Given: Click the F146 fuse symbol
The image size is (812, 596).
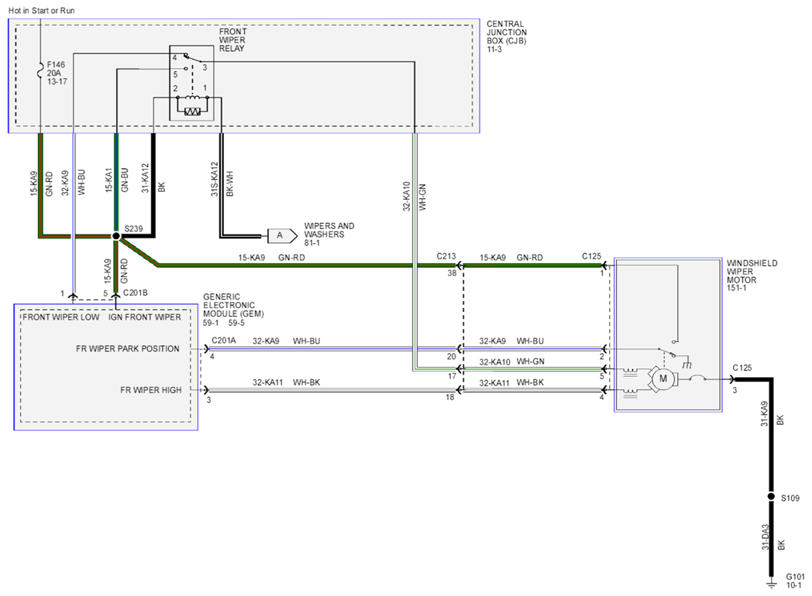Looking at the screenshot, I should point(40,71).
